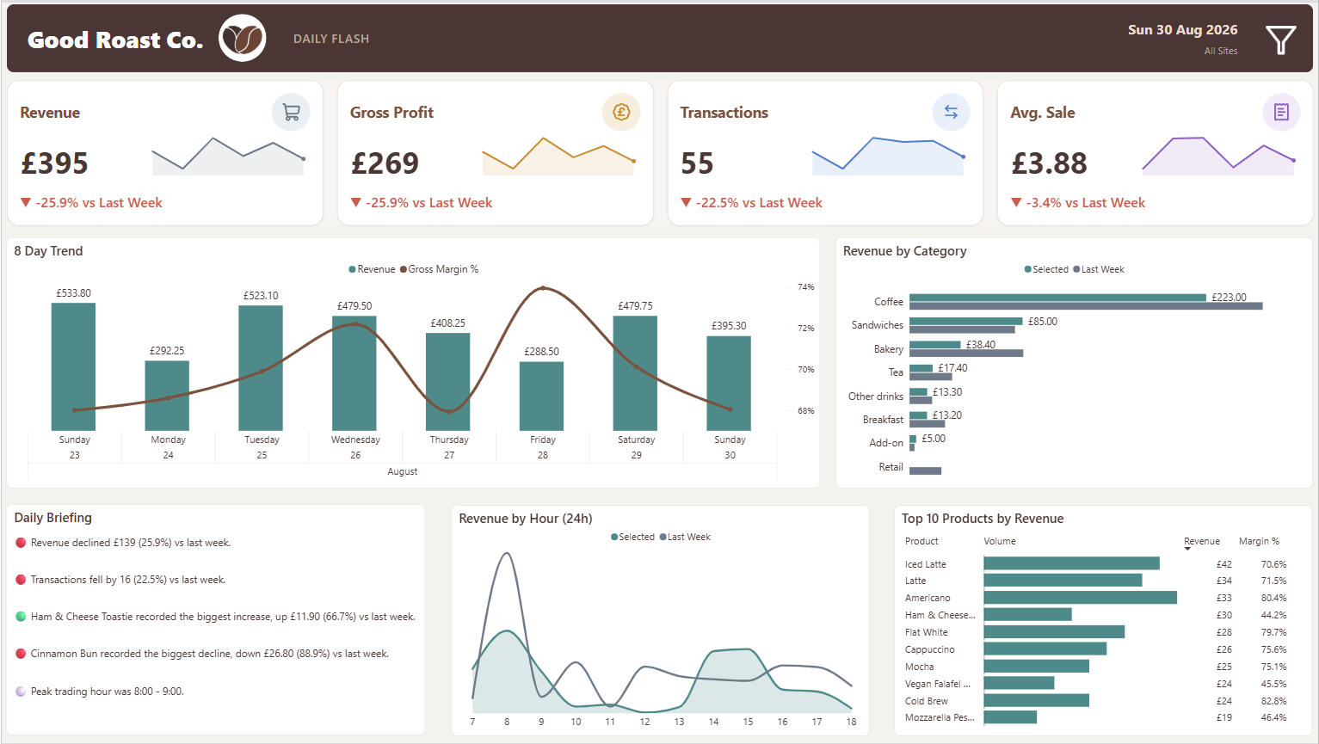Click the red down triangle on Gross Profit card
Viewport: 1319px width, 744px height.
[356, 203]
